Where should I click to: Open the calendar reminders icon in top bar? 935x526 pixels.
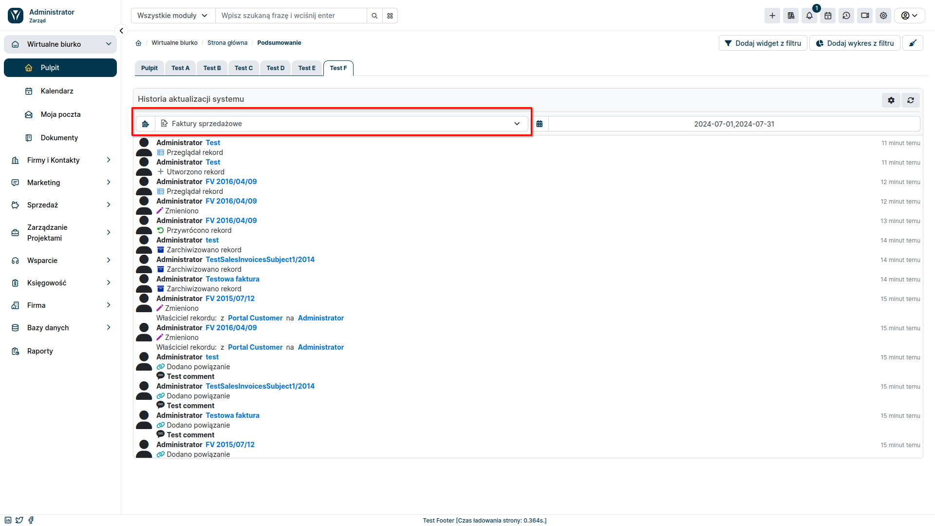[x=828, y=16]
